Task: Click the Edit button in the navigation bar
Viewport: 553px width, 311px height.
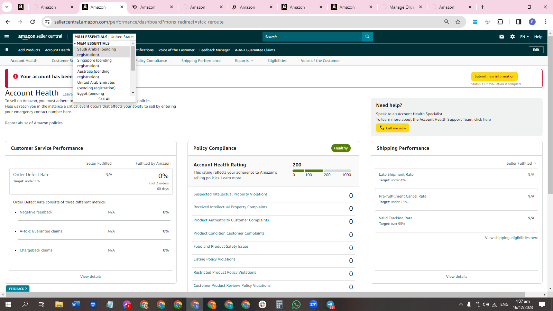Action: [x=536, y=50]
